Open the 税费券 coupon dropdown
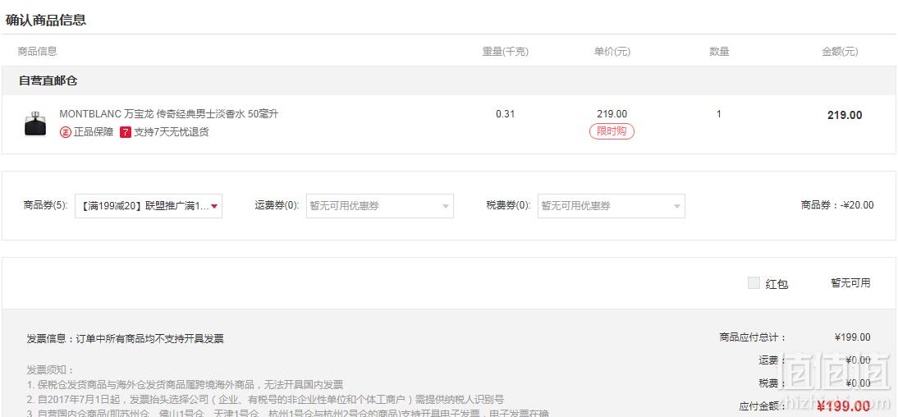The height and width of the screenshot is (417, 898). pyautogui.click(x=611, y=206)
